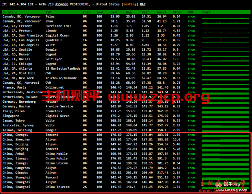Show MTR for the Anhui China Mobile row

pyautogui.click(x=191, y=154)
